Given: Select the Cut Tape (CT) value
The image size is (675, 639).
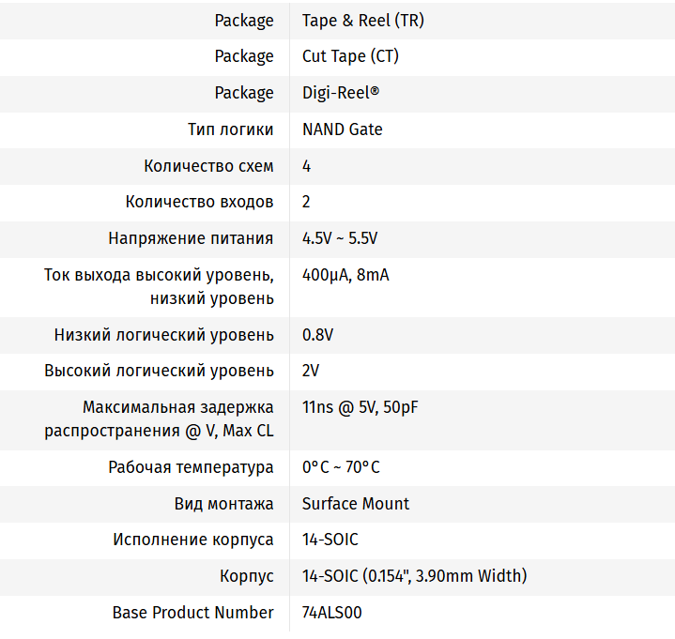Looking at the screenshot, I should [350, 56].
